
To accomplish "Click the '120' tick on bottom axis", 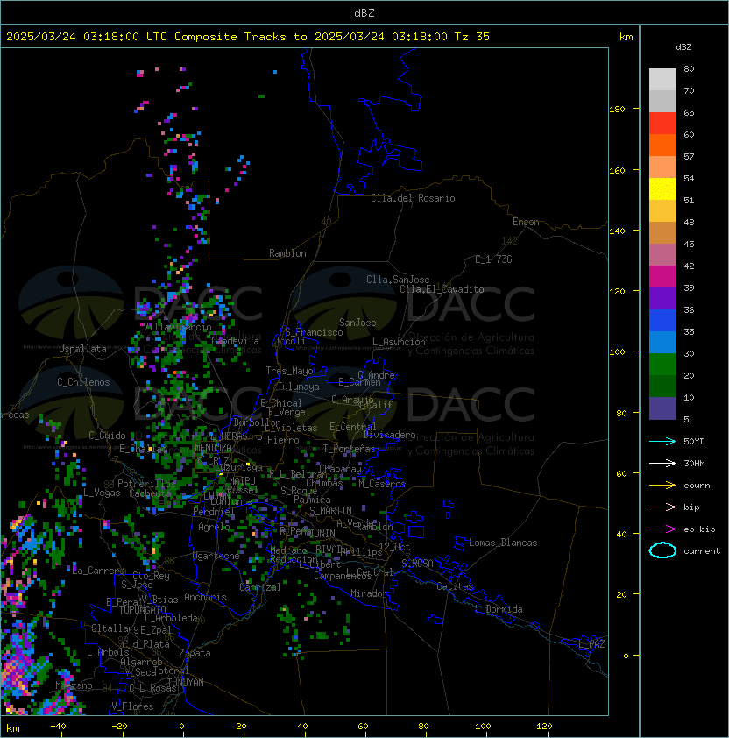I will (544, 727).
